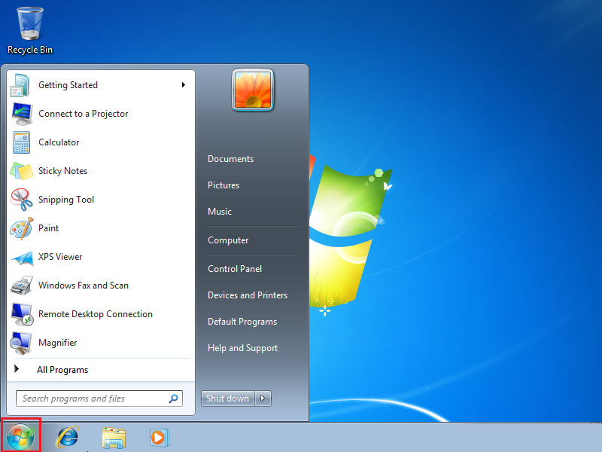Launch Calculator
The image size is (602, 452).
click(59, 142)
